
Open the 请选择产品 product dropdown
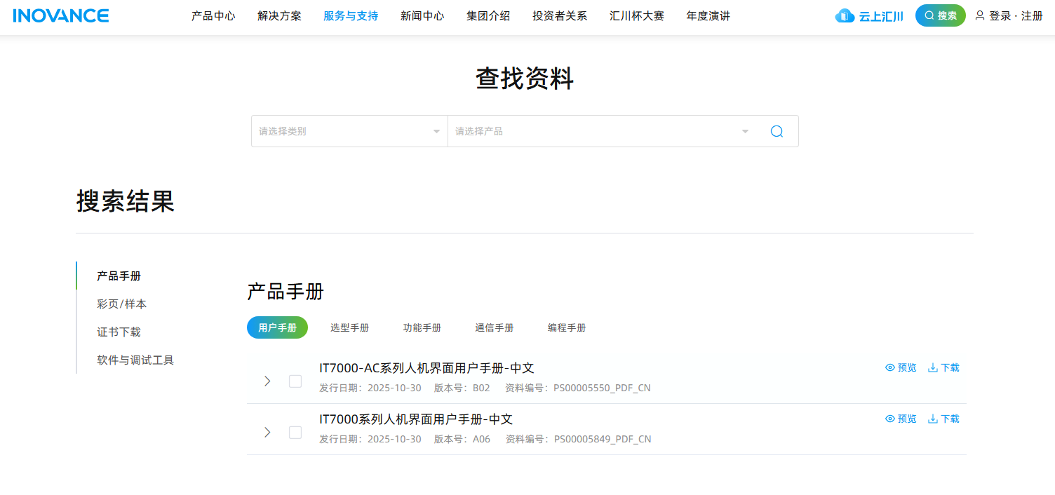[x=602, y=131]
